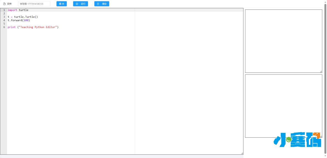327x158 pixels.
Task: Click the print statement on line 6
Action: [x=33, y=27]
